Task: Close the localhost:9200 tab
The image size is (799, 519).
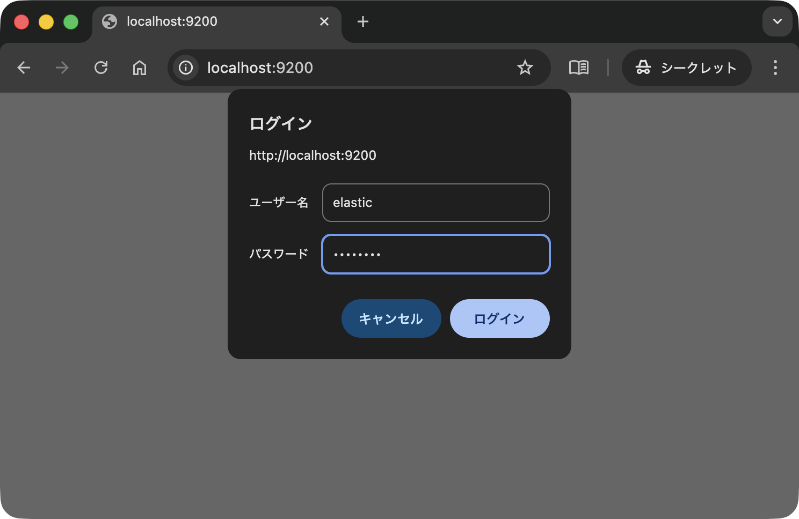Action: click(324, 21)
